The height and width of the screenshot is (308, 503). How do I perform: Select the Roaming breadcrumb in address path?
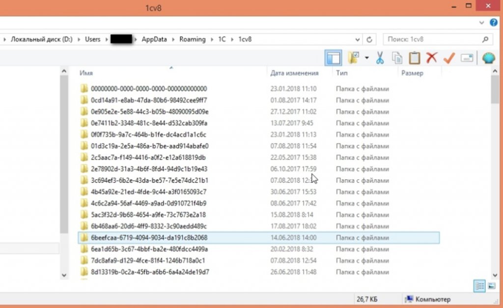click(192, 39)
